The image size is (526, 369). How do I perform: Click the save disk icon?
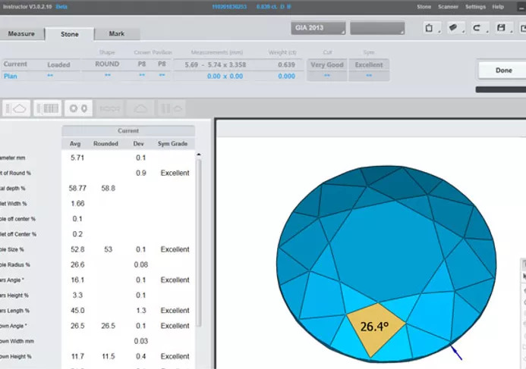pyautogui.click(x=501, y=29)
